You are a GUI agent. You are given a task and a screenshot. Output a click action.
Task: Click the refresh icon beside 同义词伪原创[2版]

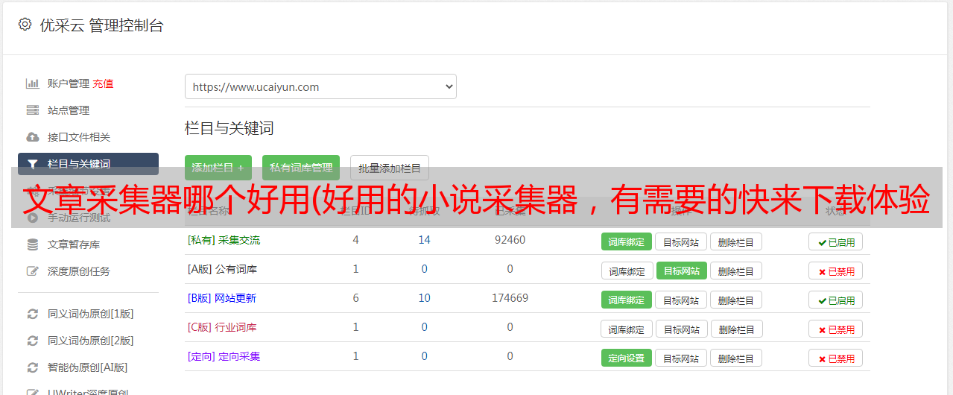pos(32,341)
